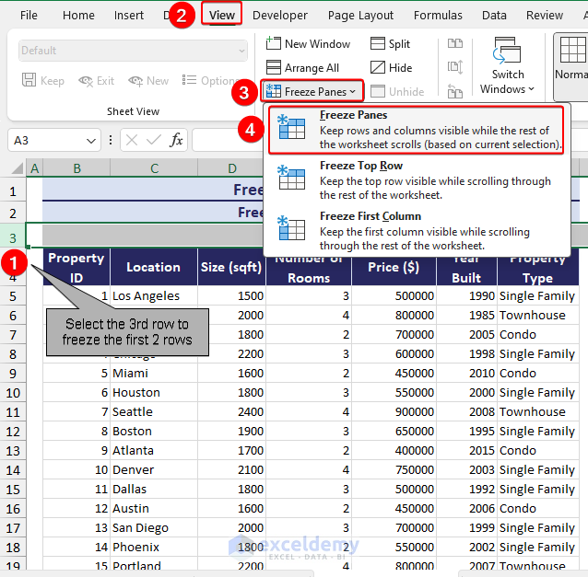Viewport: 588px width, 577px height.
Task: Switch to the Insert tab
Action: pos(129,15)
